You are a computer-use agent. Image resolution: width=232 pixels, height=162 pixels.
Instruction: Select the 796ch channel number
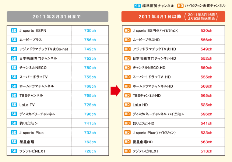[x=90, y=114]
